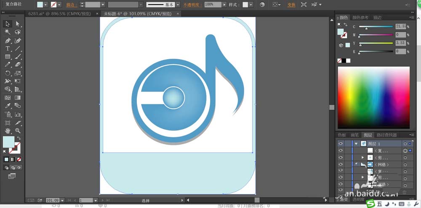Image resolution: width=421 pixels, height=208 pixels.
Task: Click the 变换 transform link
Action: 291,5
